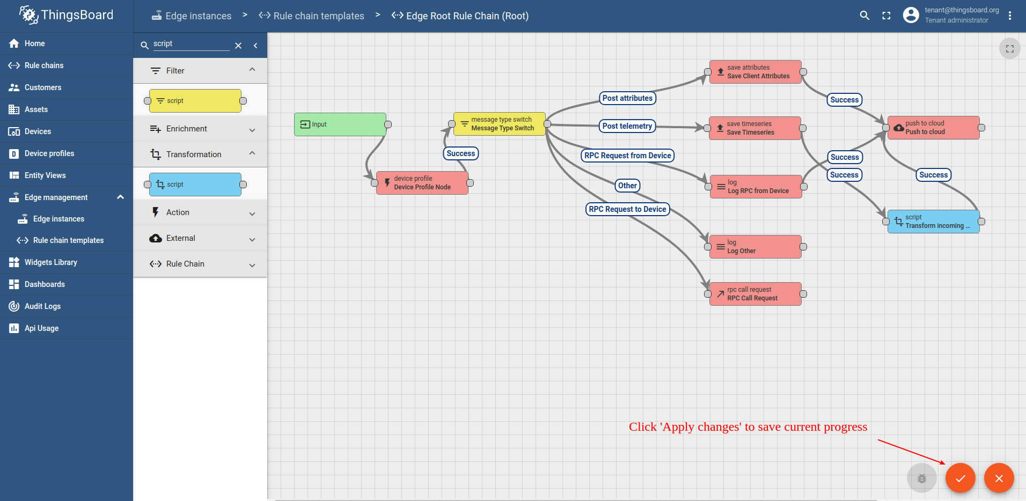Collapse the Edge management menu
This screenshot has width=1026, height=501.
click(x=67, y=197)
